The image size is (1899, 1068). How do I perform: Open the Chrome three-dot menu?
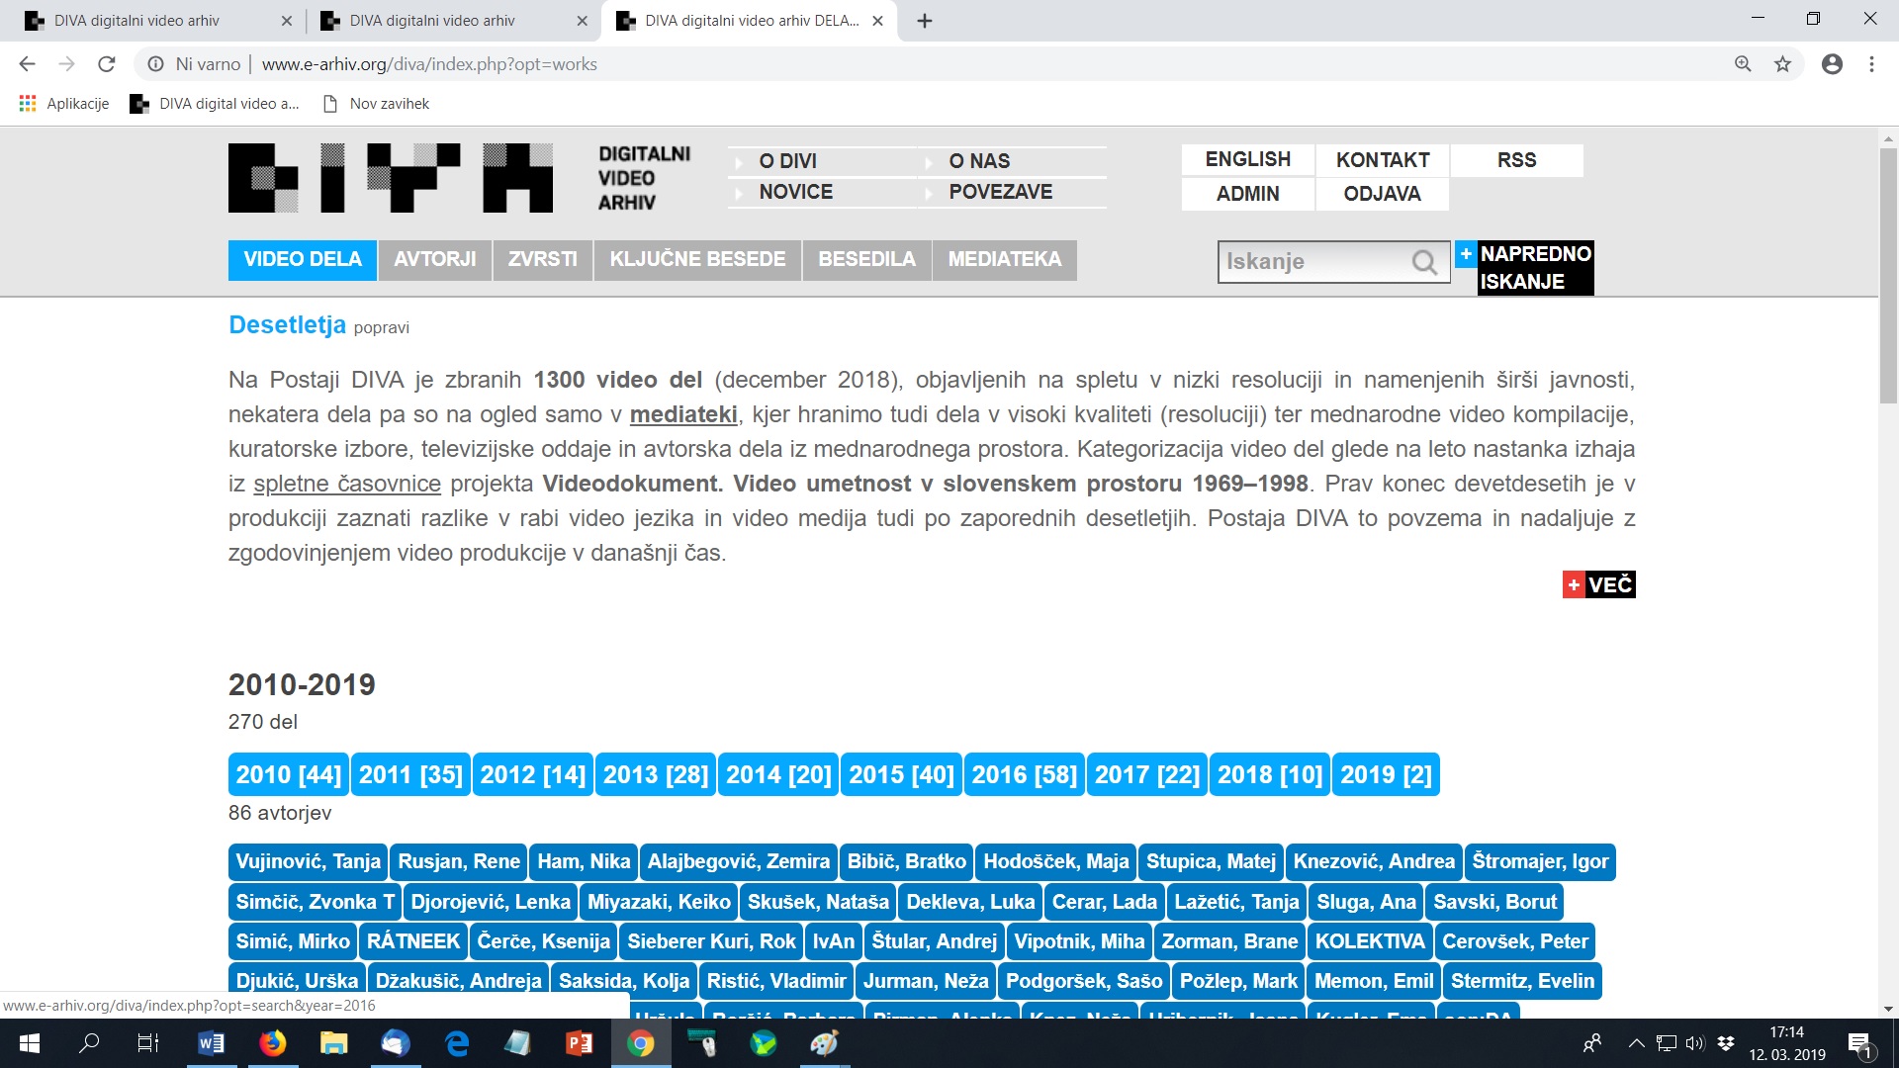tap(1871, 64)
